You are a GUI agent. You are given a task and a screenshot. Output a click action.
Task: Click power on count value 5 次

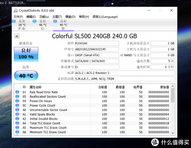pyautogui.click(x=163, y=61)
